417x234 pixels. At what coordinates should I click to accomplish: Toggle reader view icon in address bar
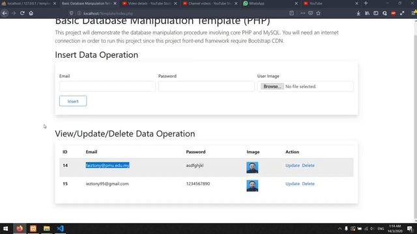tap(291, 13)
